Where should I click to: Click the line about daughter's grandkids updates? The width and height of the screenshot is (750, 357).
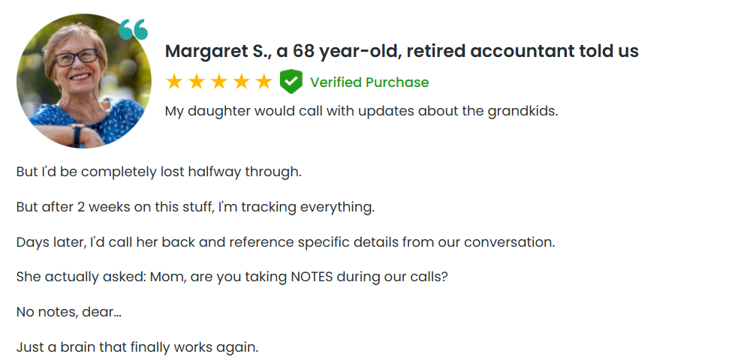tap(361, 111)
